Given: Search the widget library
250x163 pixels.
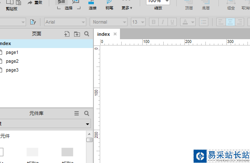Looking at the screenshot, I should click(87, 113).
